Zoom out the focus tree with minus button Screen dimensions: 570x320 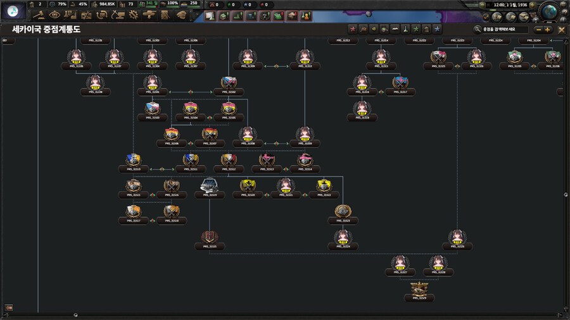coord(538,30)
